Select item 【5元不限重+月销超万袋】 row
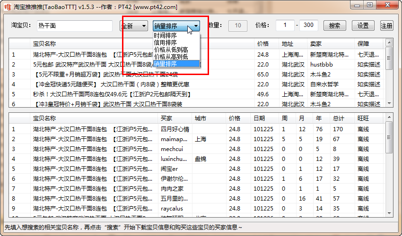Image resolution: width=402 pixels, height=236 pixels. [196, 75]
